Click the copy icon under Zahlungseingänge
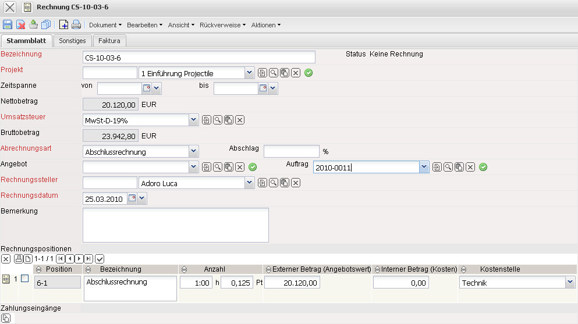The height and width of the screenshot is (324, 578). click(6, 318)
